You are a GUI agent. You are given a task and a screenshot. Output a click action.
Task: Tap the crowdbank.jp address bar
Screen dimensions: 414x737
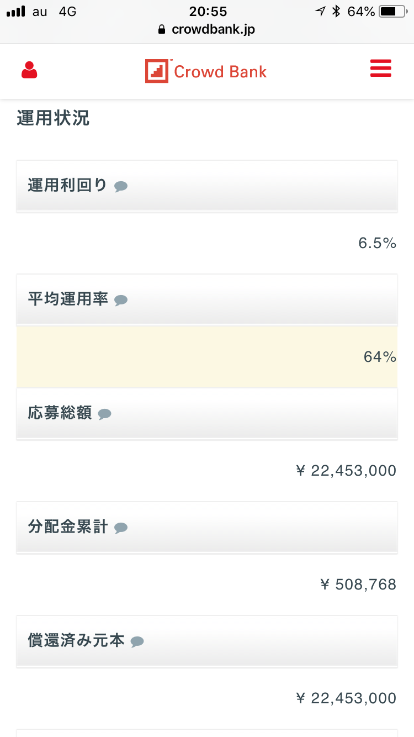pyautogui.click(x=213, y=29)
